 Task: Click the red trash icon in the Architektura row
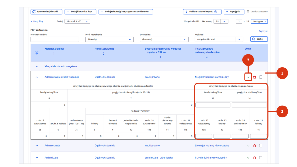coord(255,158)
